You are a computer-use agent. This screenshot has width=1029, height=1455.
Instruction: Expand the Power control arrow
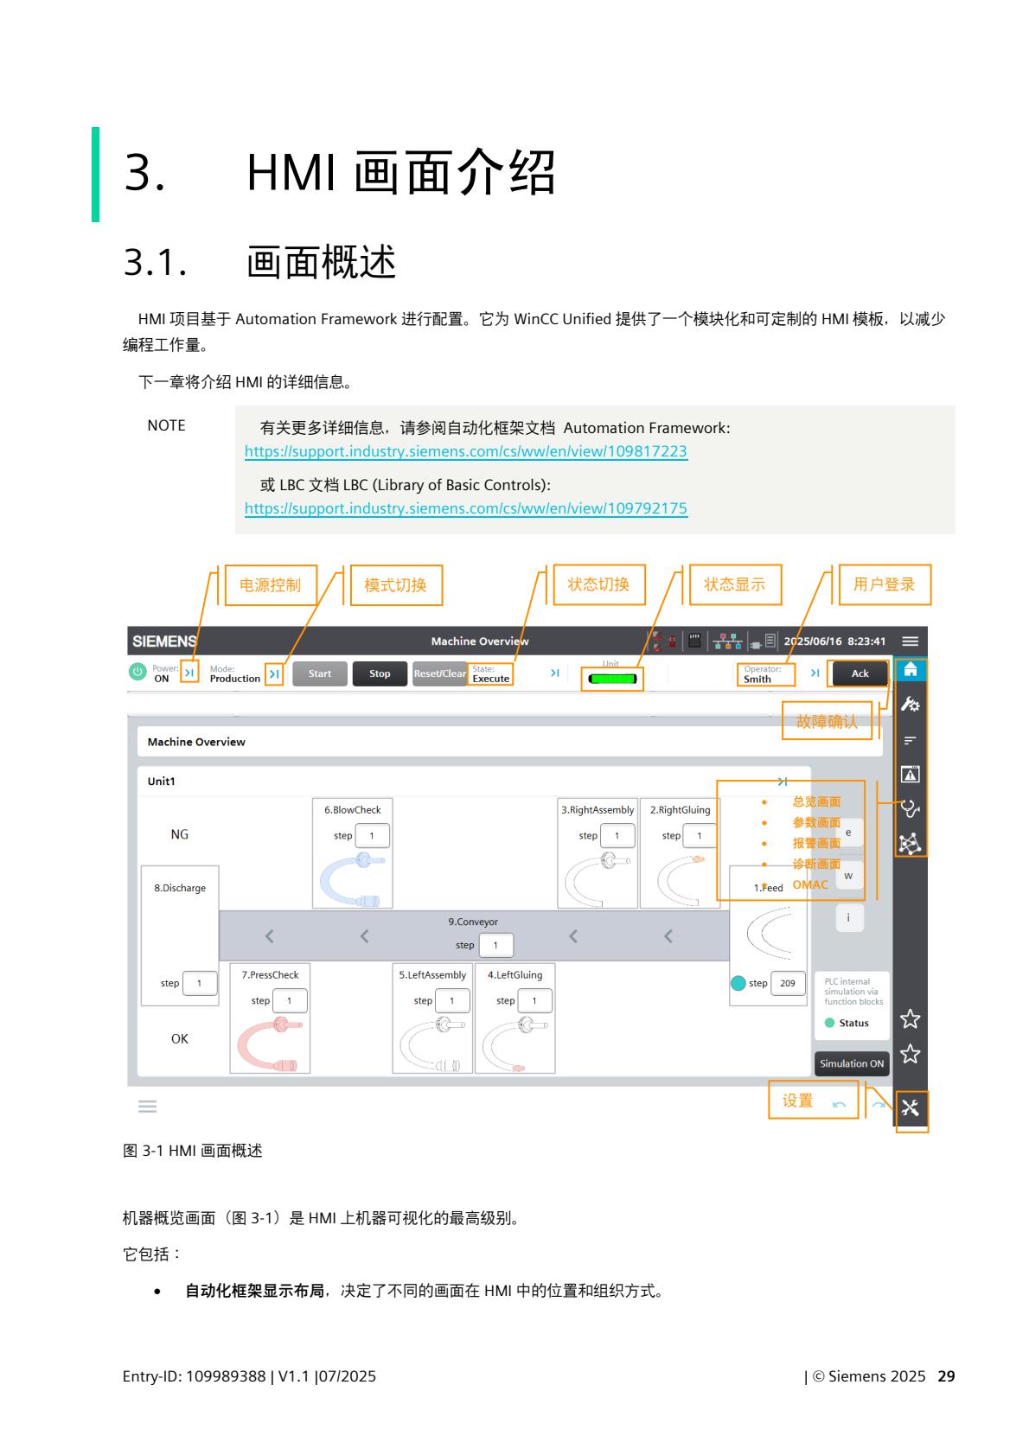pyautogui.click(x=189, y=673)
